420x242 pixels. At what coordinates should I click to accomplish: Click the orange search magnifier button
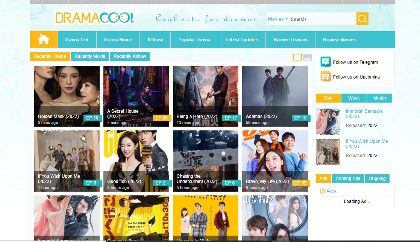point(362,19)
